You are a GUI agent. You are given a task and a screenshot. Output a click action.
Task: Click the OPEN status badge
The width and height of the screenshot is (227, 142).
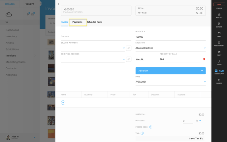(x=219, y=4)
